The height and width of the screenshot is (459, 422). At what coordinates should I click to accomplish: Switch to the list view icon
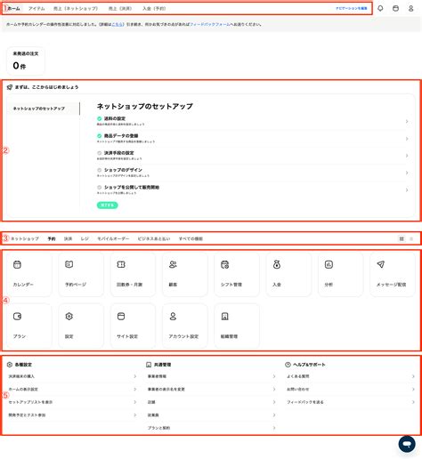pyautogui.click(x=411, y=238)
